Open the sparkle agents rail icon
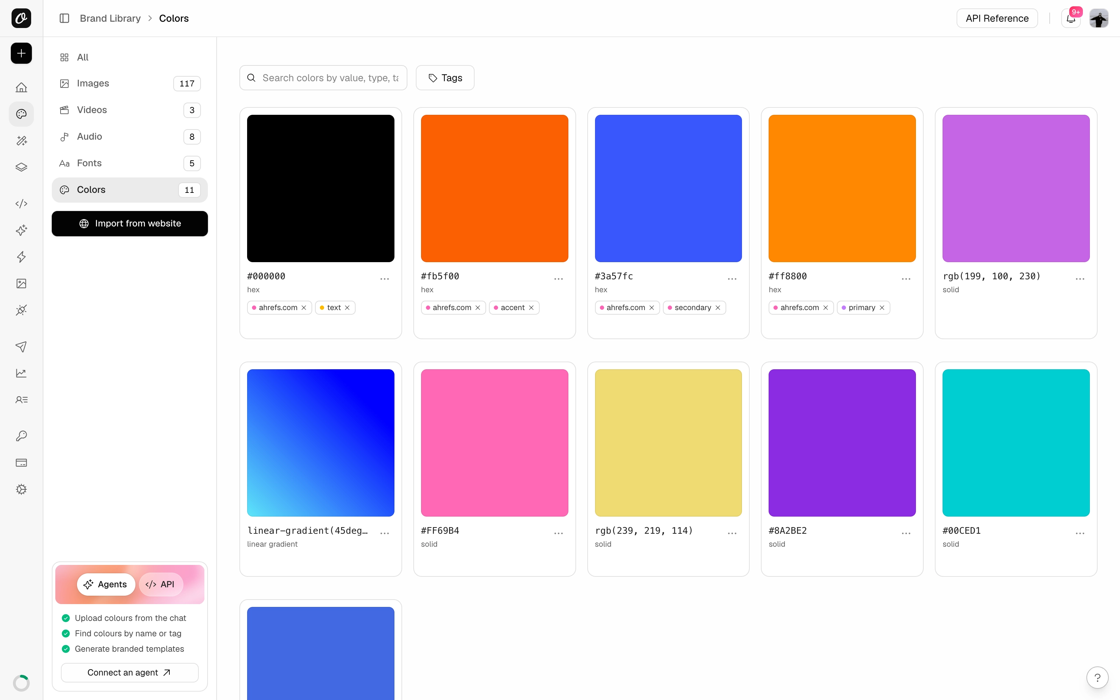The width and height of the screenshot is (1120, 700). pos(21,230)
